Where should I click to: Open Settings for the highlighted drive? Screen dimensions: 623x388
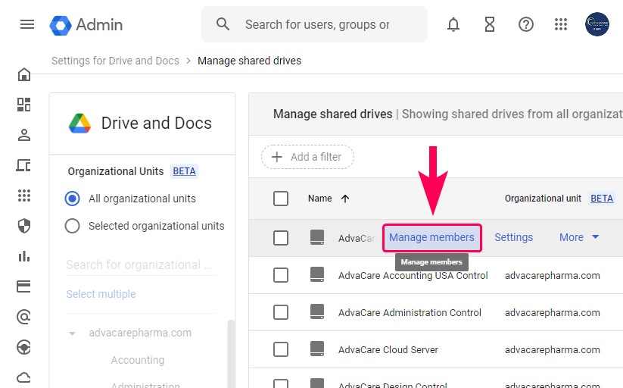click(513, 237)
